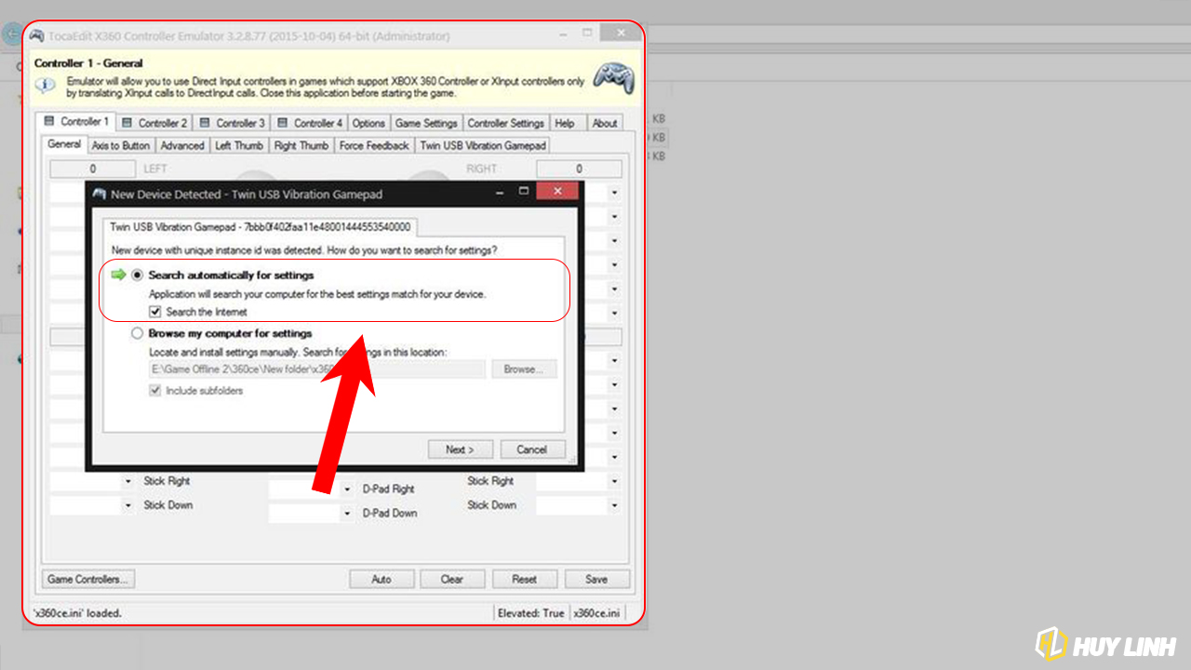Toggle the Search the Internet checkbox
This screenshot has width=1191, height=670.
coord(155,312)
